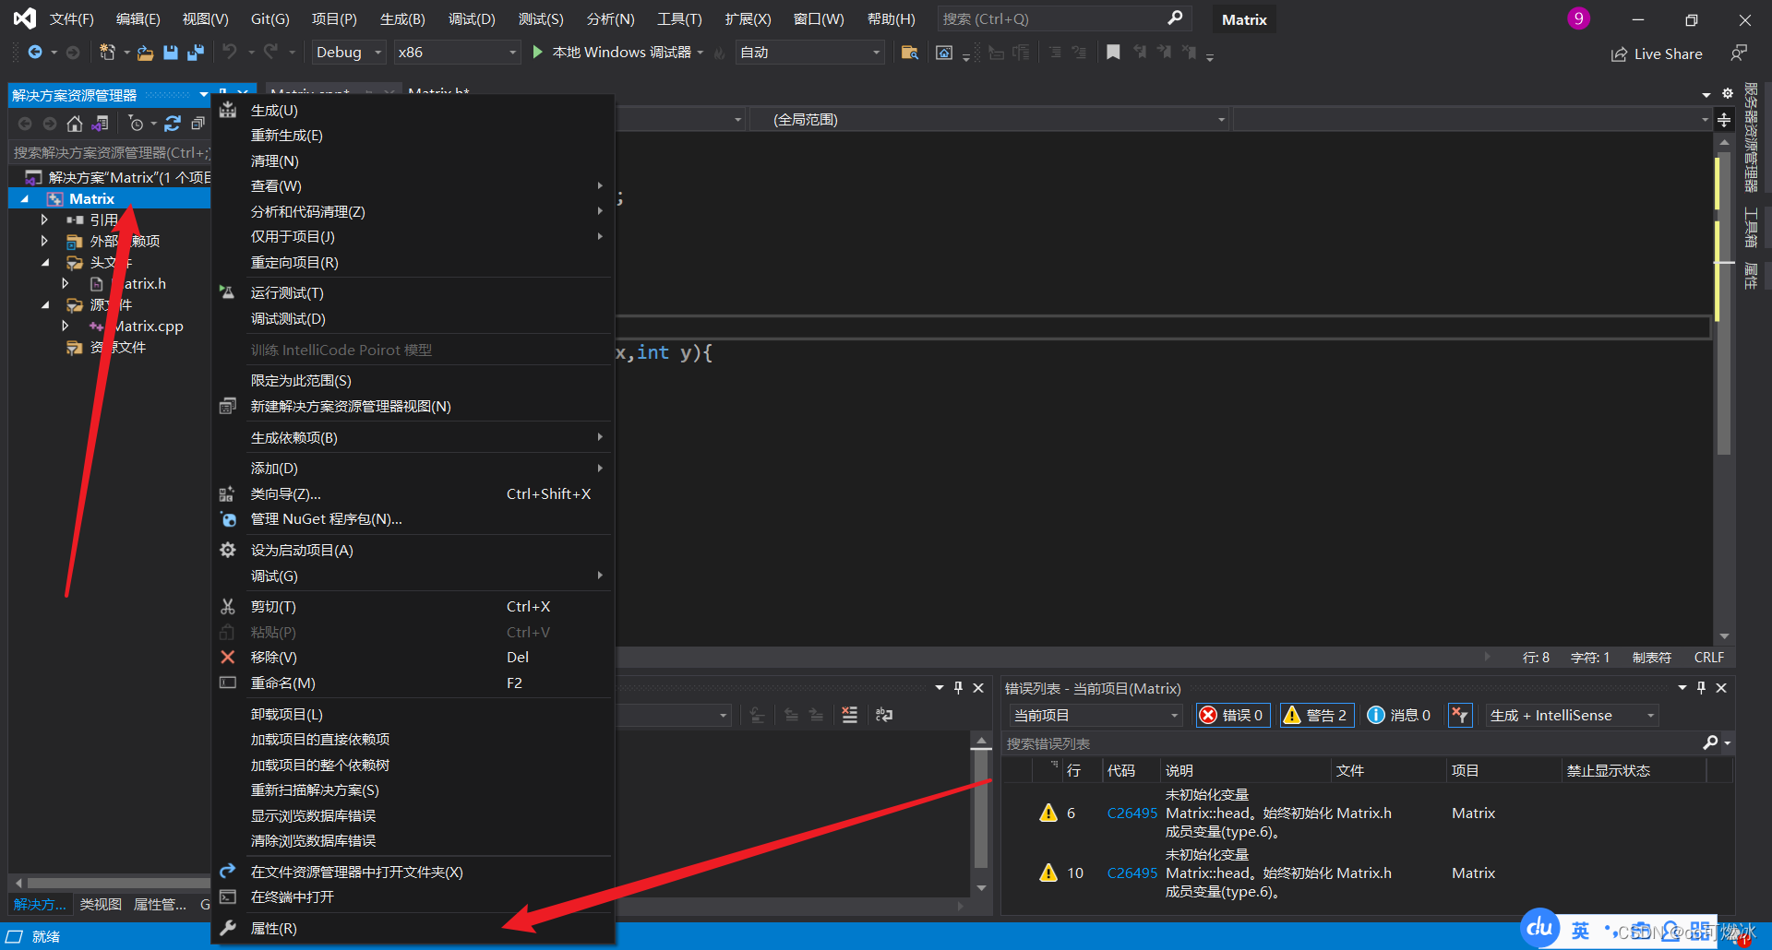Image resolution: width=1772 pixels, height=950 pixels.
Task: Click the open file folder icon
Action: coord(145,53)
